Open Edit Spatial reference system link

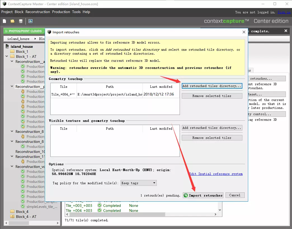pos(216,174)
